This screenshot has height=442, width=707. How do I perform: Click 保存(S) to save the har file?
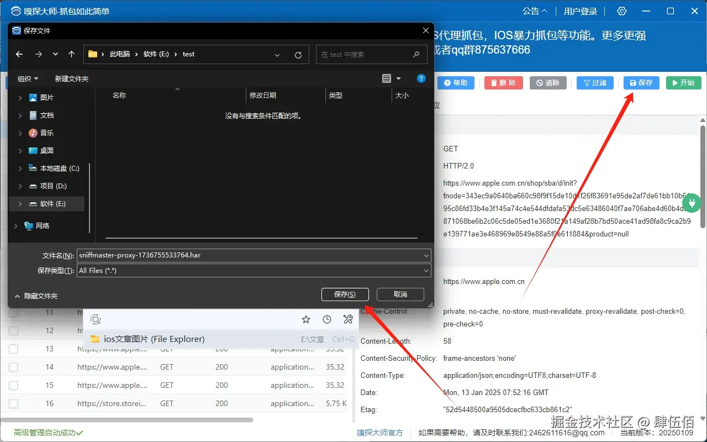[x=345, y=294]
